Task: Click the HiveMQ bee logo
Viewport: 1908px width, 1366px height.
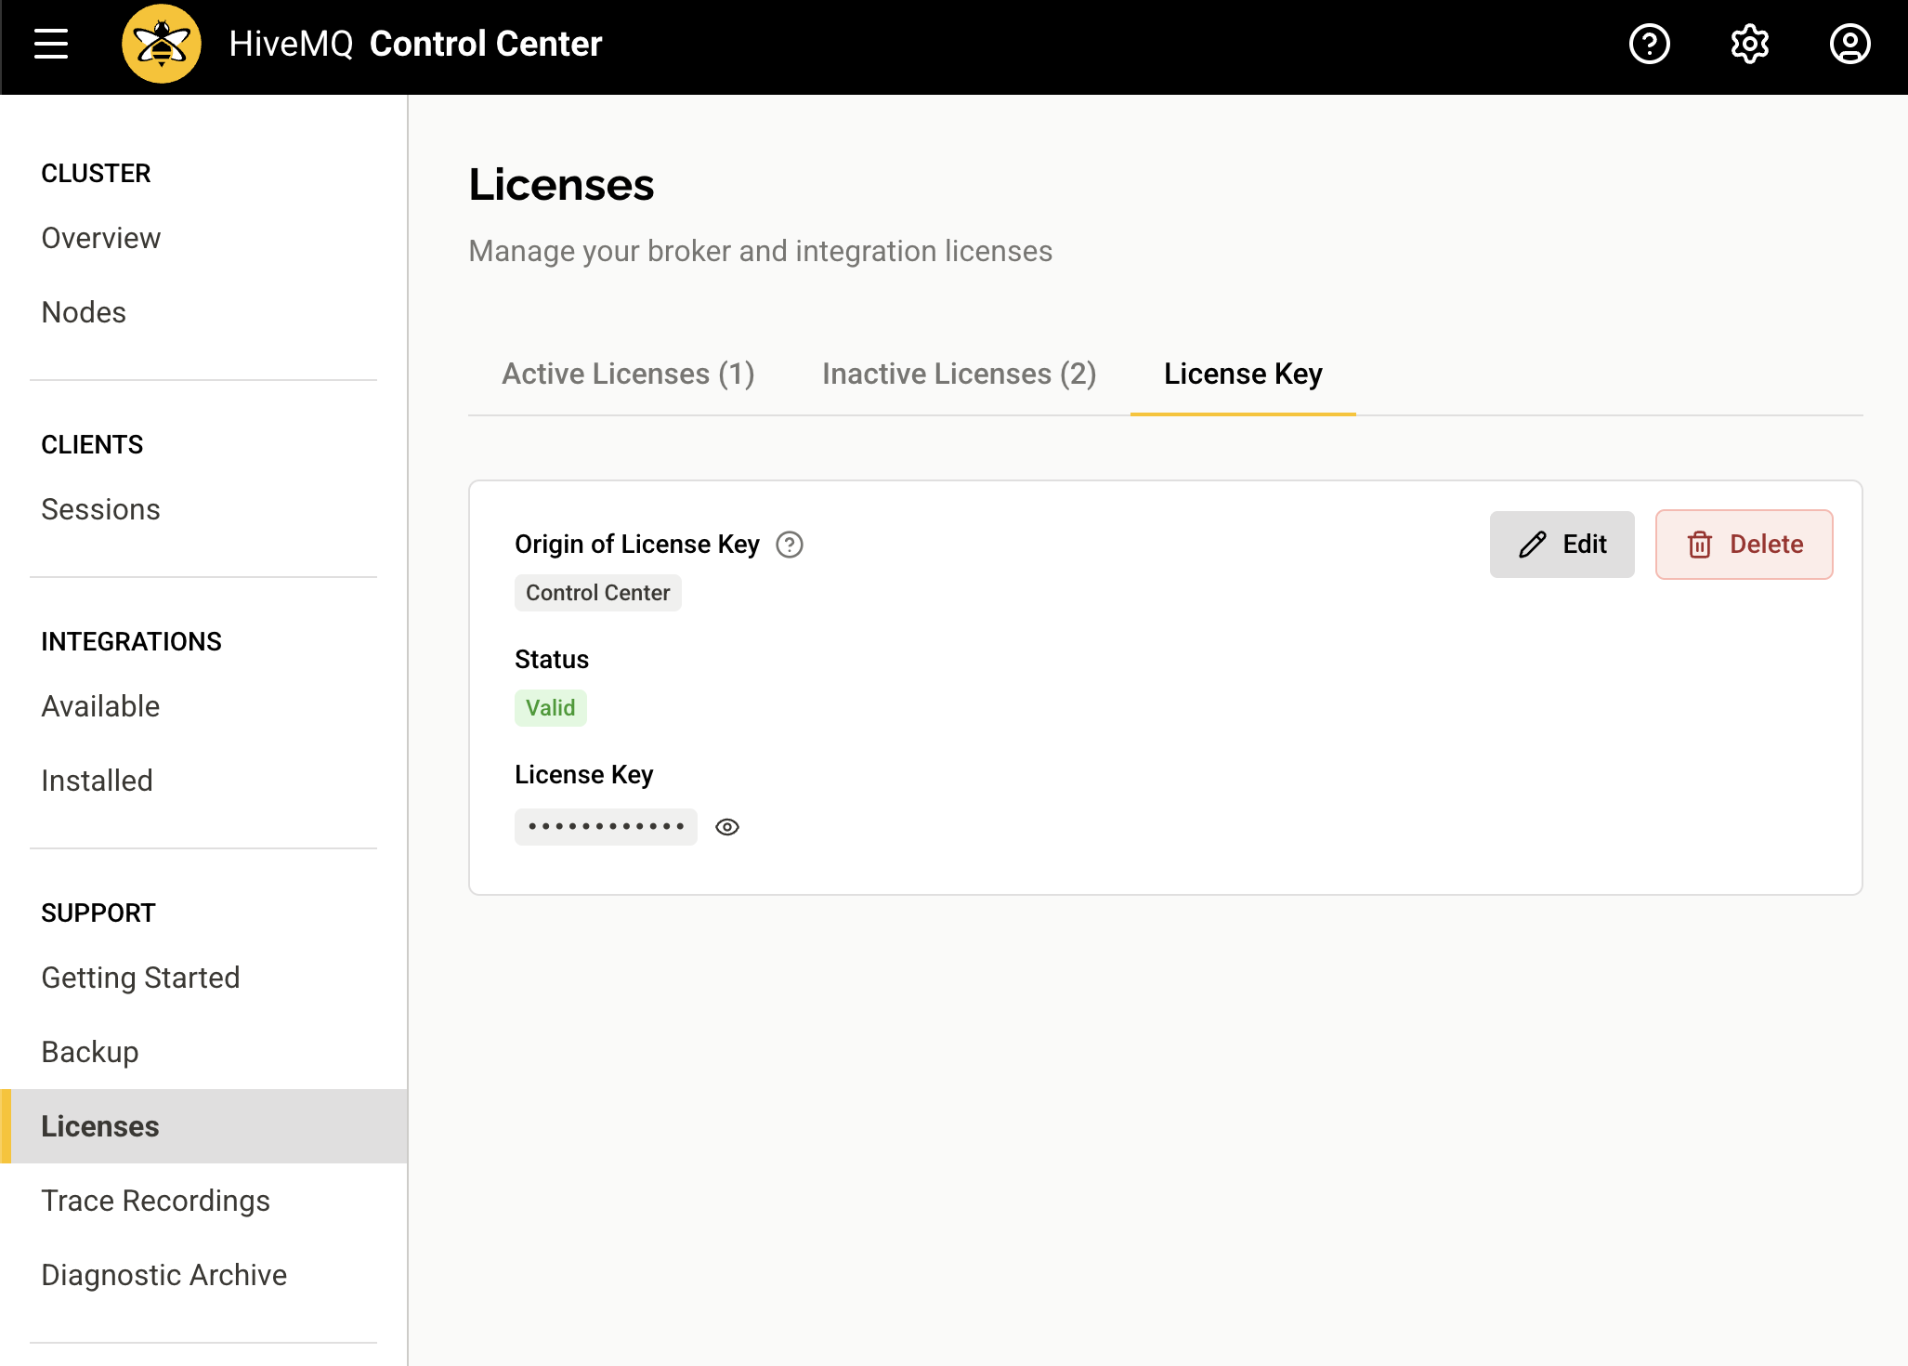Action: [x=162, y=44]
